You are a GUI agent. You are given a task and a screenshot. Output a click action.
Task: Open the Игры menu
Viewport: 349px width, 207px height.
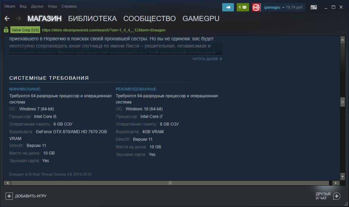click(x=52, y=6)
